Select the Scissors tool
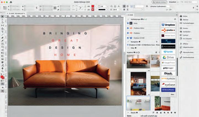 (2, 50)
